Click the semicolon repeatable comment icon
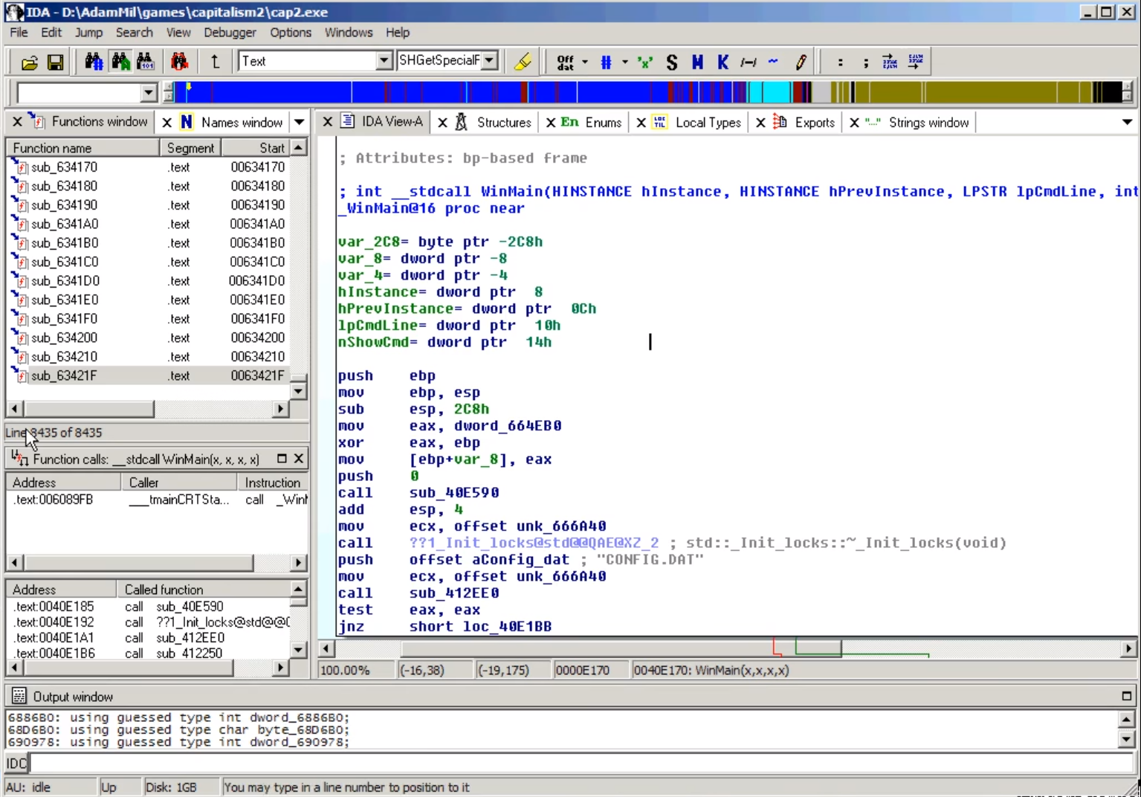The image size is (1141, 797). 865,62
